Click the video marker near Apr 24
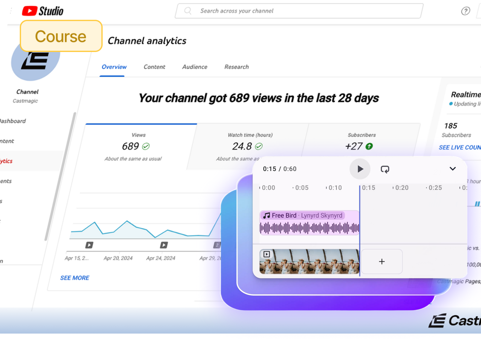Viewport: 481px width, 341px height. coord(164,245)
